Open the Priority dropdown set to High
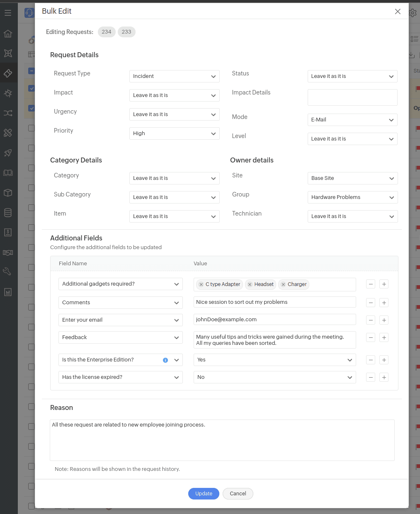The image size is (420, 514). [174, 133]
